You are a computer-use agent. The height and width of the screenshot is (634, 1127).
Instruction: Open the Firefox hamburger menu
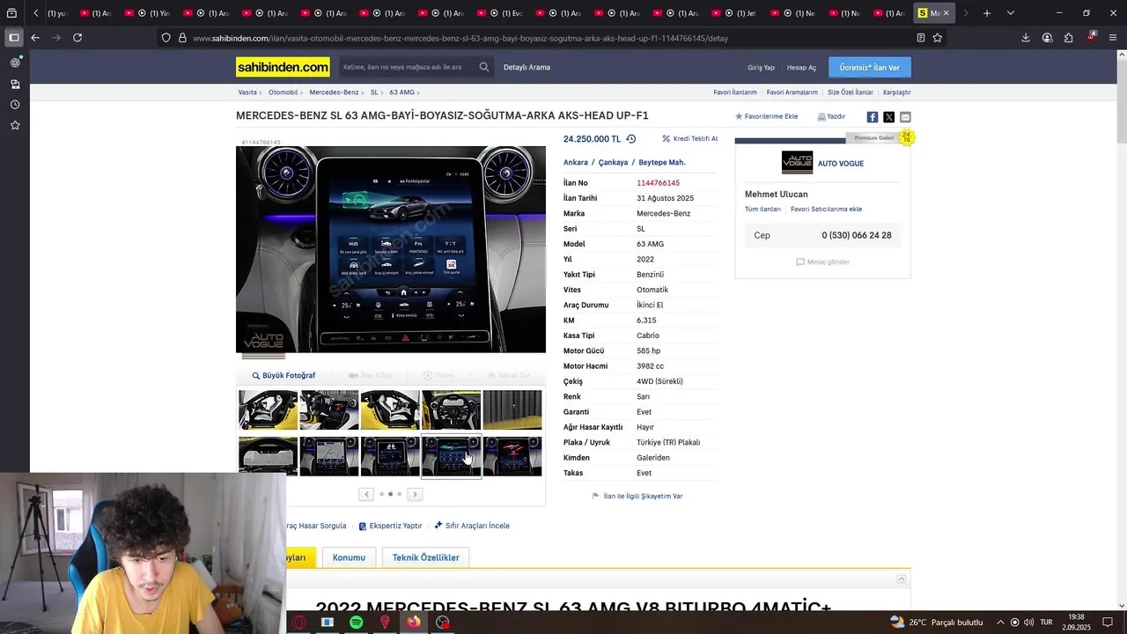point(1114,38)
